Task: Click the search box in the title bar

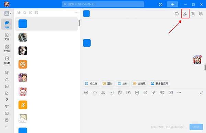Action: (x=103, y=4)
